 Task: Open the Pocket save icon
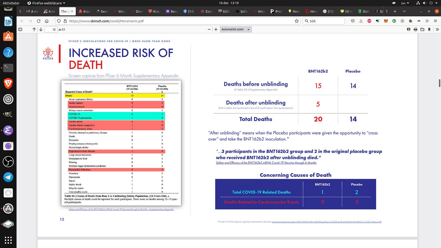coord(353,21)
